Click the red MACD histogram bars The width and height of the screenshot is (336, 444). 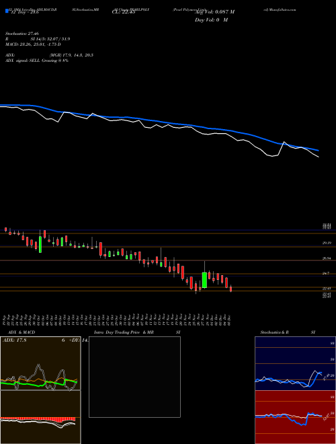point(38,419)
